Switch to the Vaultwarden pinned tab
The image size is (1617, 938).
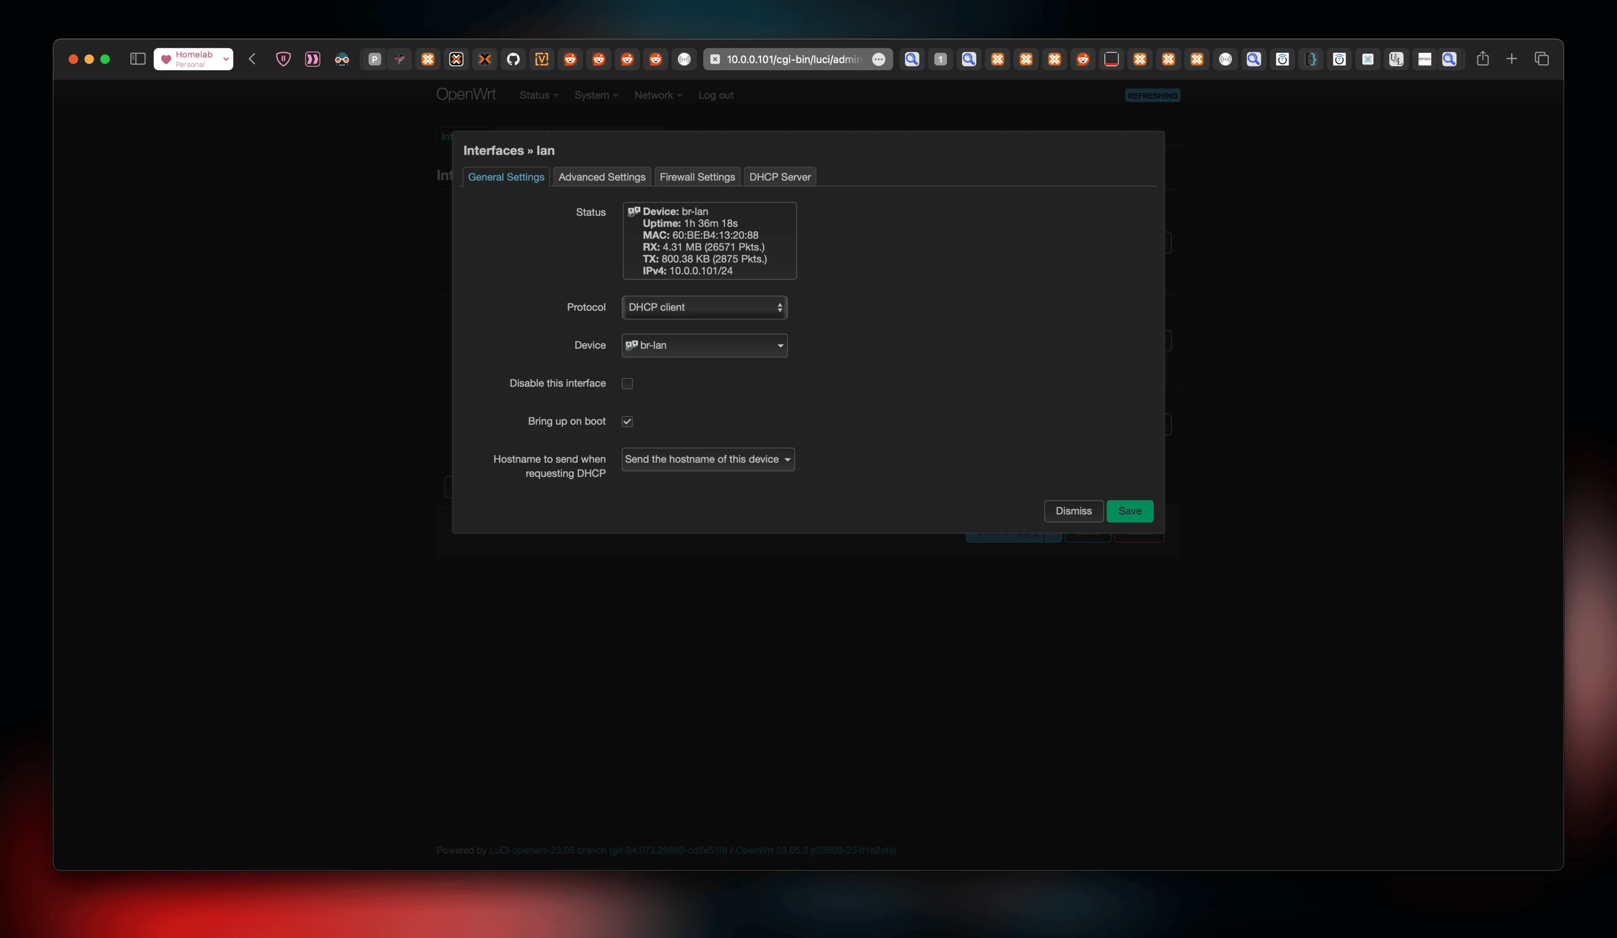pyautogui.click(x=542, y=59)
